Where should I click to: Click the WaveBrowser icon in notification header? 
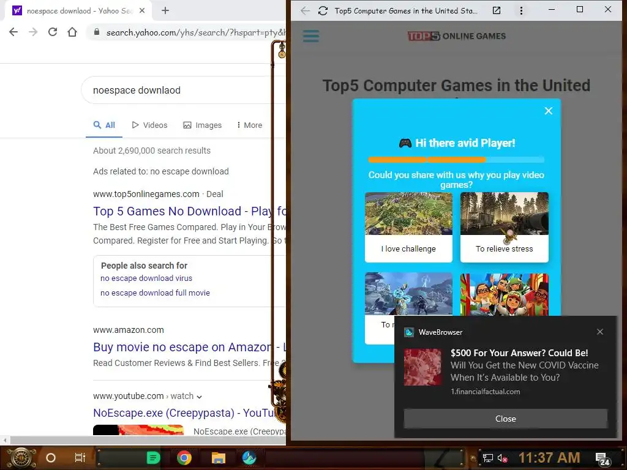[x=408, y=332]
